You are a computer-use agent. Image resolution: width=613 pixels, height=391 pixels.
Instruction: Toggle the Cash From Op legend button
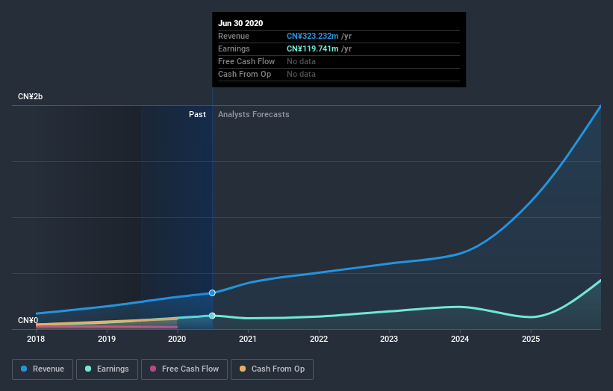pos(272,369)
